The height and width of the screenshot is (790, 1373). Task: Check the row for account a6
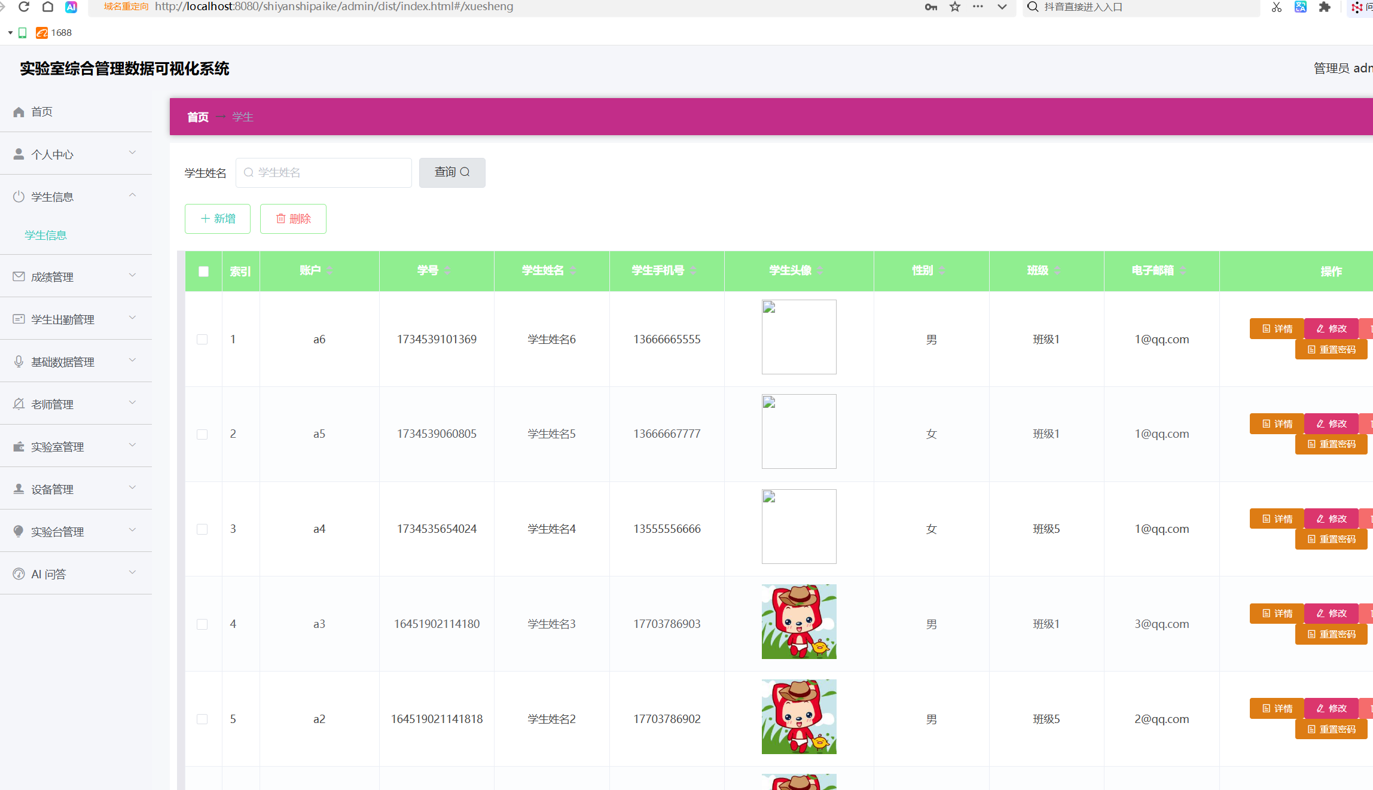pyautogui.click(x=202, y=340)
